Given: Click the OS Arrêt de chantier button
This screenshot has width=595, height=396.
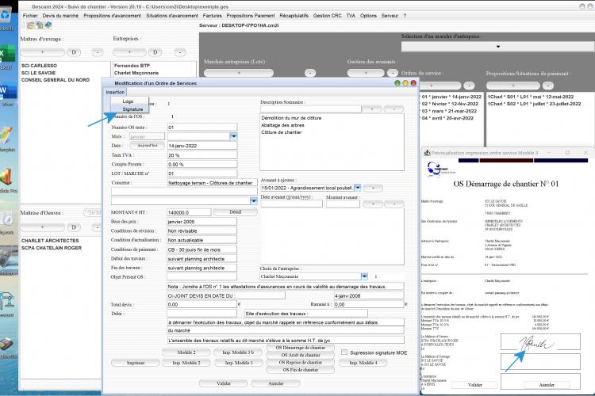Looking at the screenshot, I should click(300, 355).
